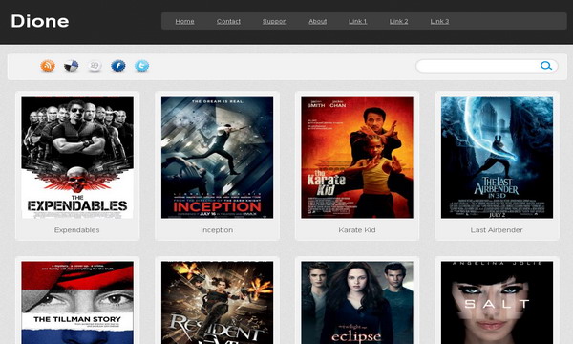Open the Karate Kid movie poster

[x=357, y=158]
